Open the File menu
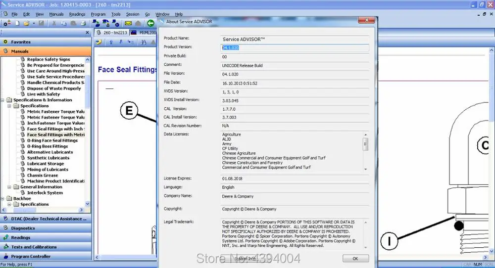The image size is (495, 268). pos(14,14)
